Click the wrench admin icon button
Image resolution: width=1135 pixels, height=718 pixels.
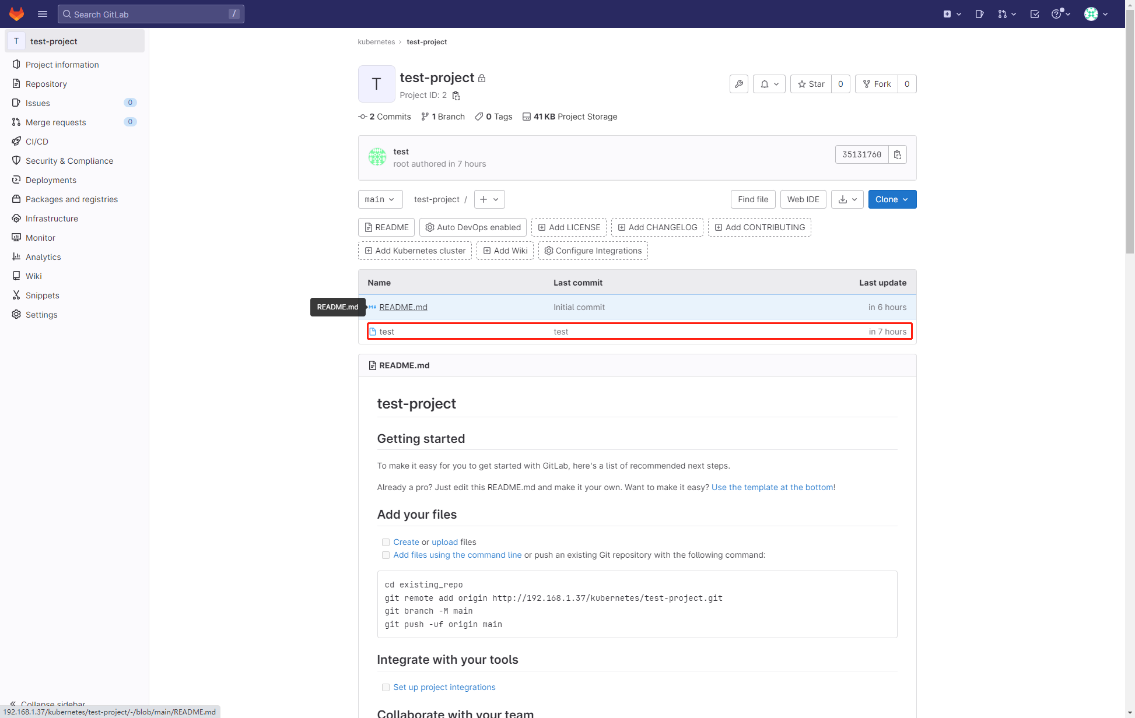click(739, 84)
